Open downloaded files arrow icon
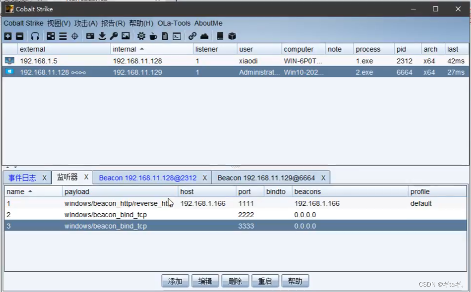 point(102,36)
